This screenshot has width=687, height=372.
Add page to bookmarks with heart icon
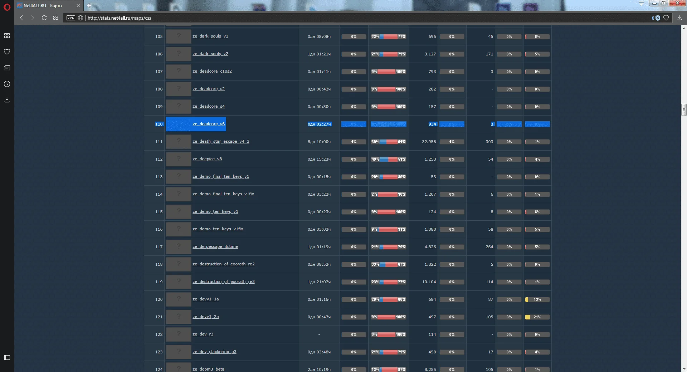(666, 18)
